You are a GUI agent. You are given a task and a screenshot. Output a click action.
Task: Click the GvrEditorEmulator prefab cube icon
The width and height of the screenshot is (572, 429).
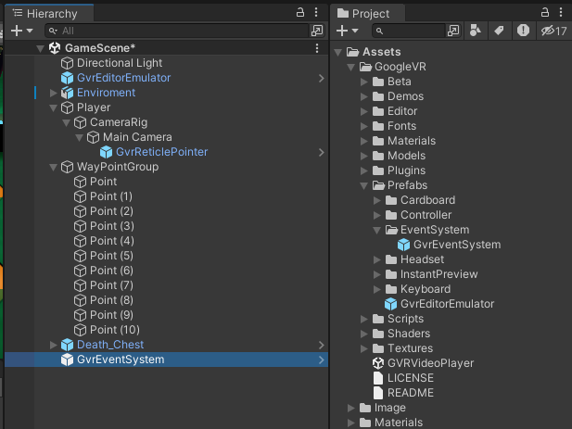pos(67,78)
